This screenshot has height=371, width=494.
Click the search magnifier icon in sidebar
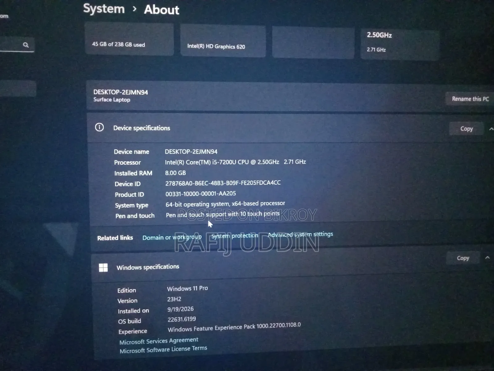(x=26, y=45)
